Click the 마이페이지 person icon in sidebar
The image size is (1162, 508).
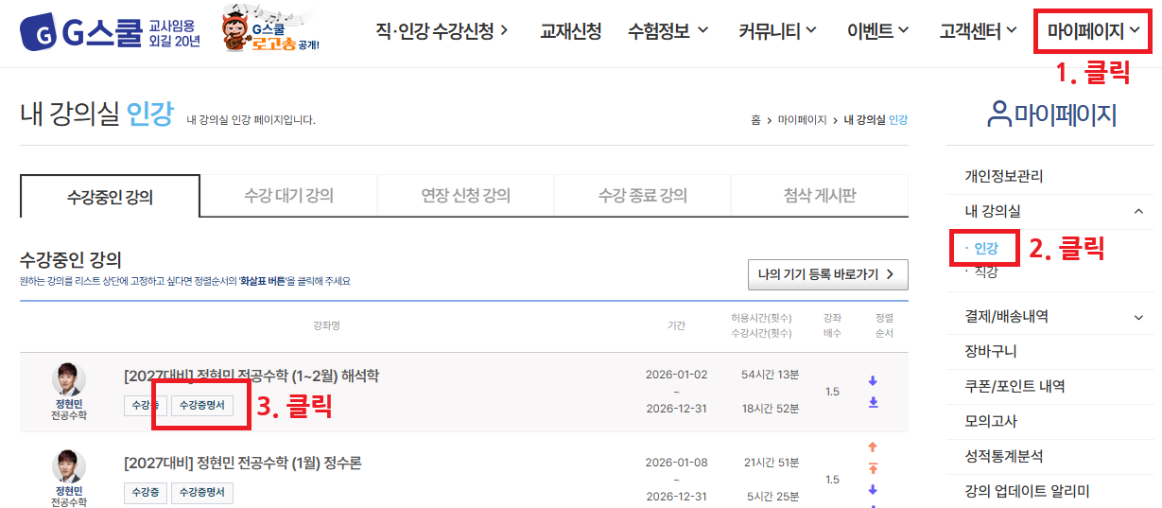(998, 114)
